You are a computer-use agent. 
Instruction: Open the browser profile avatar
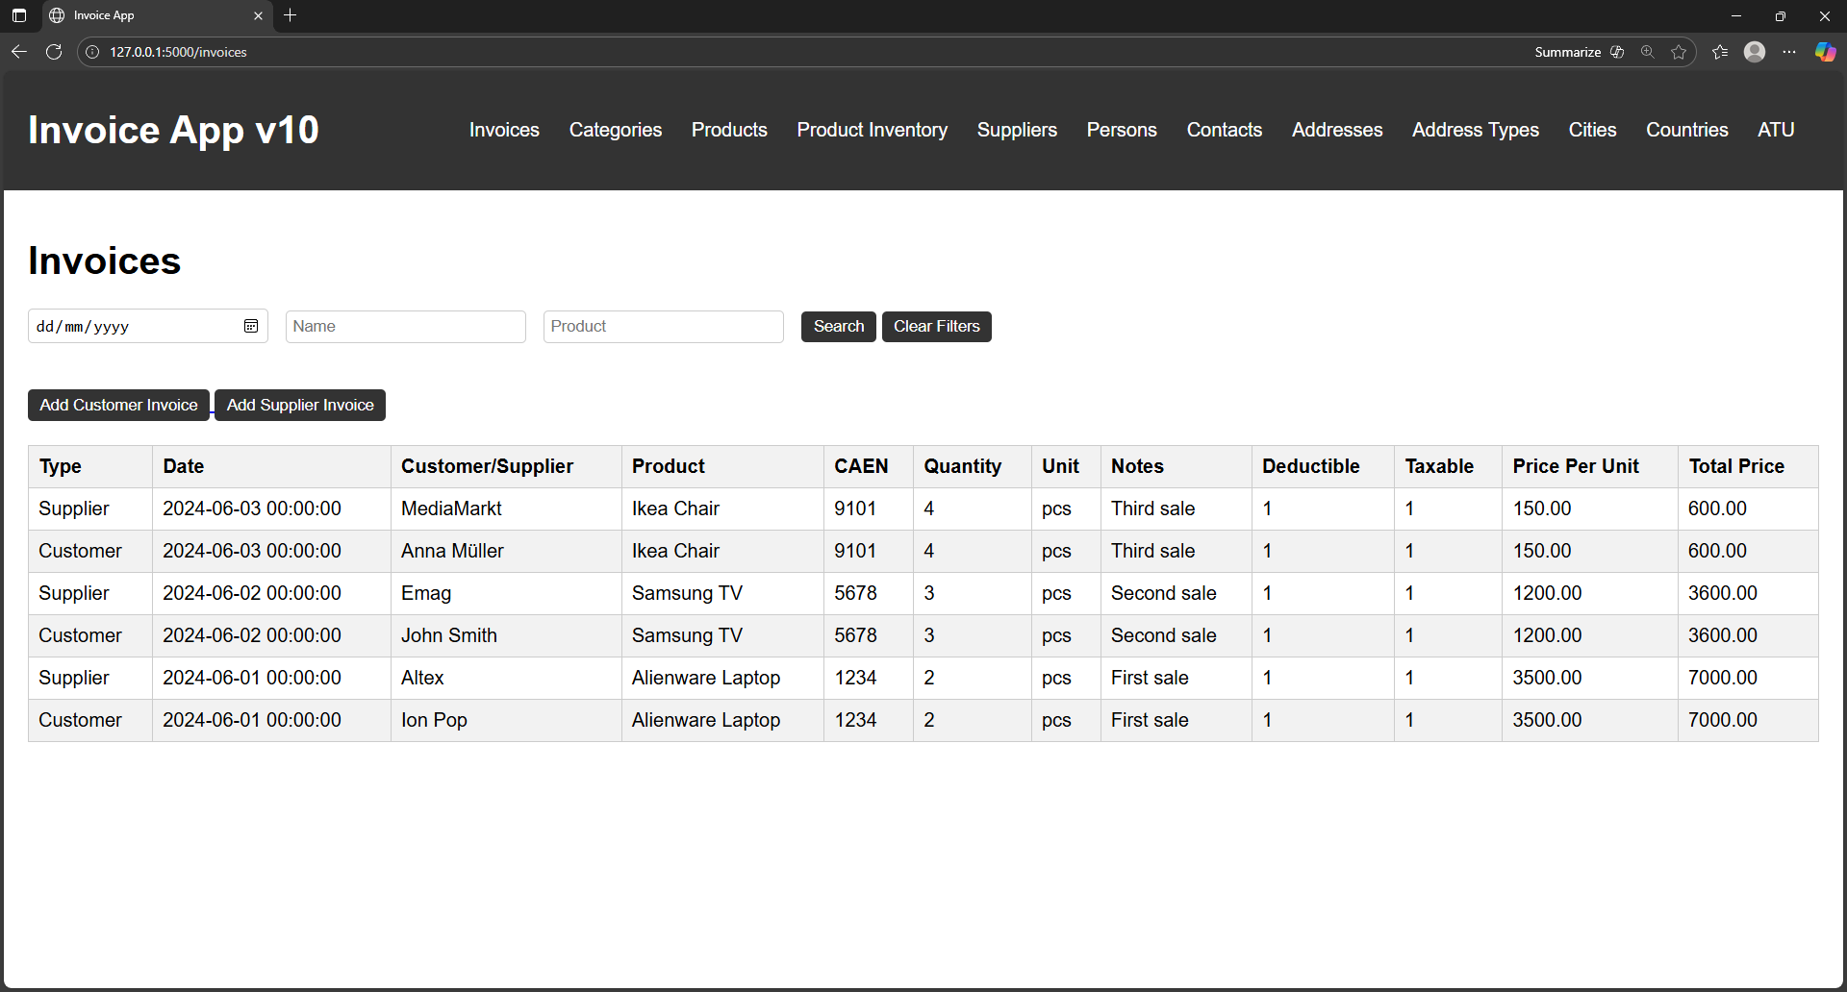[x=1755, y=52]
